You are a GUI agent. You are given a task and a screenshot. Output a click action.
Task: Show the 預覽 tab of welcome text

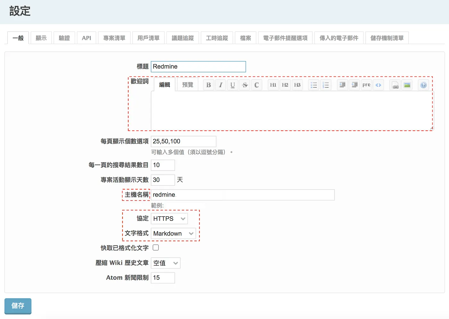tap(188, 85)
